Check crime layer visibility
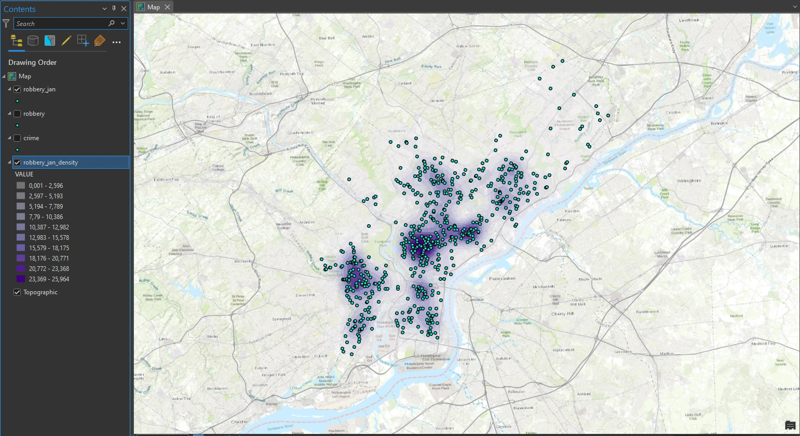The width and height of the screenshot is (800, 436). [x=17, y=138]
